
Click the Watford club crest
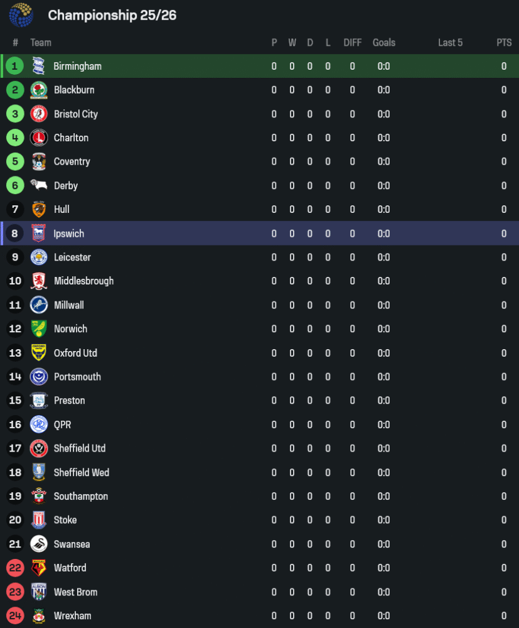(x=39, y=568)
